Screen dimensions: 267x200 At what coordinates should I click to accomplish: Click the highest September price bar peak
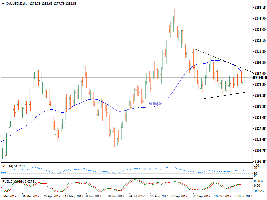point(175,9)
